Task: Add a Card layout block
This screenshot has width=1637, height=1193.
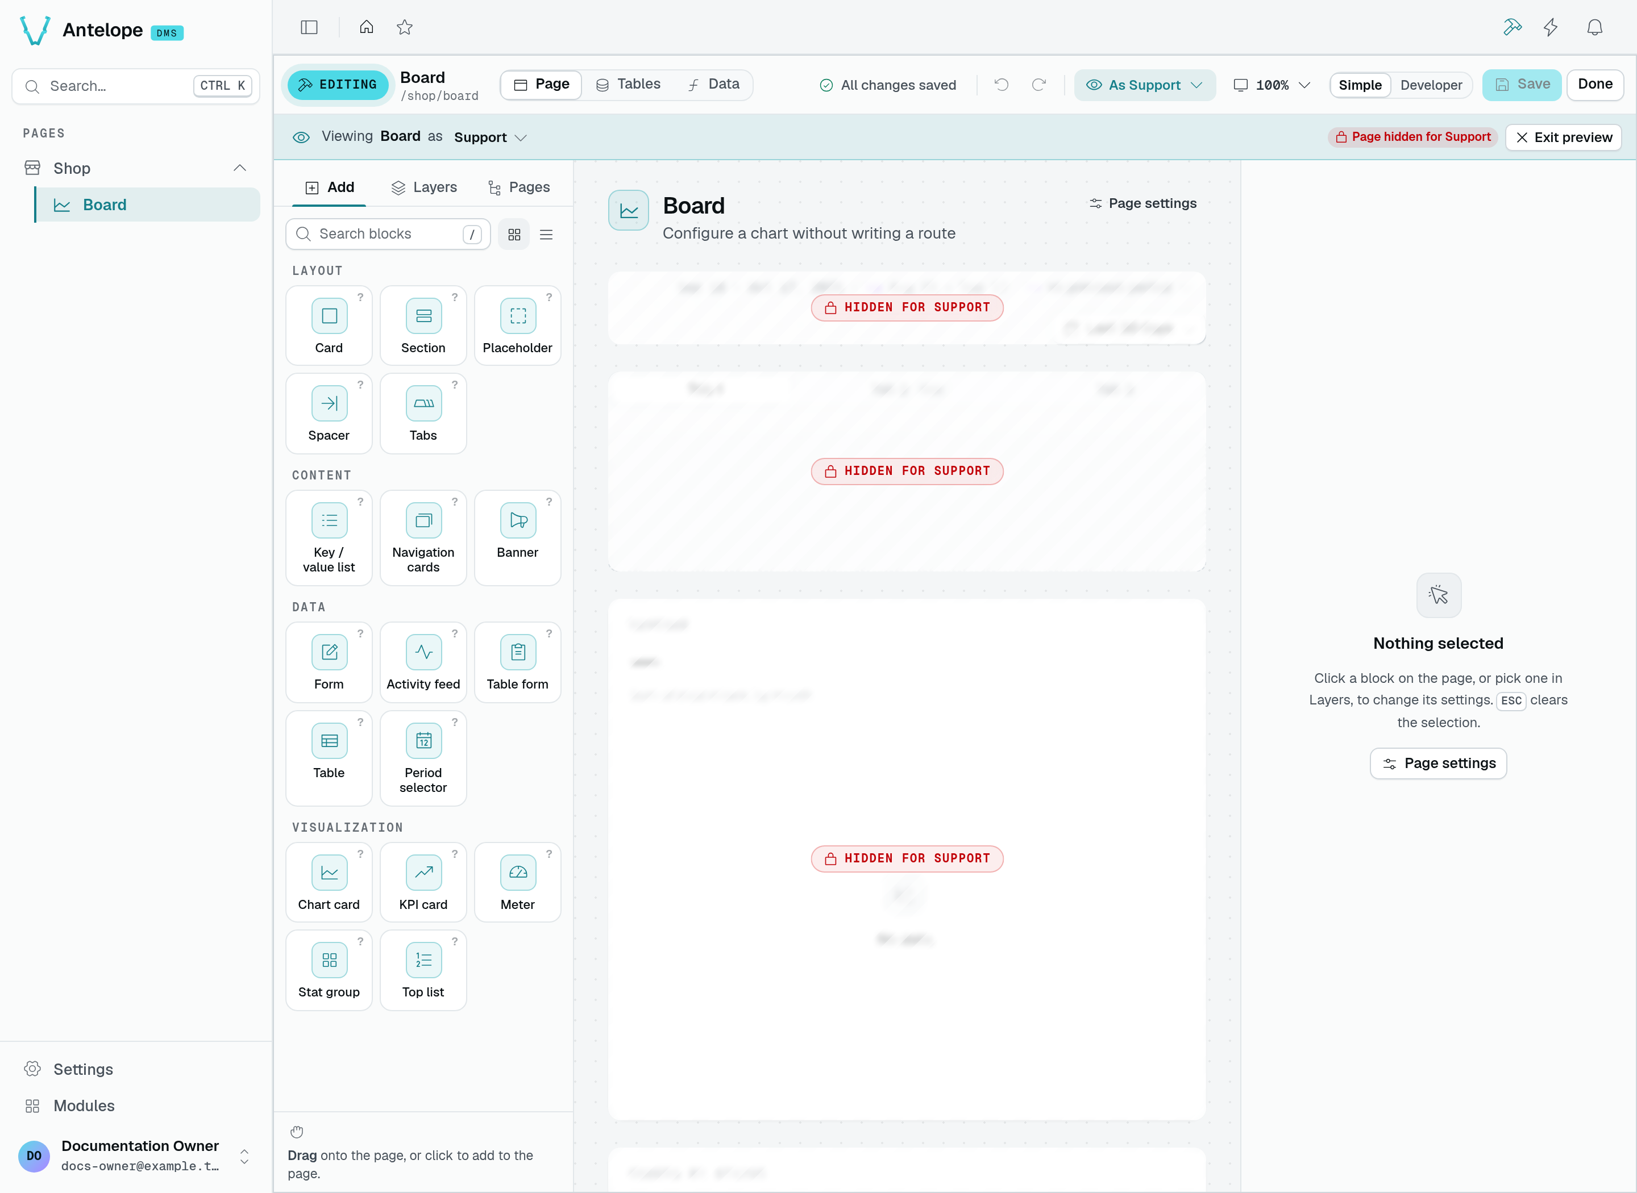Action: pos(329,326)
